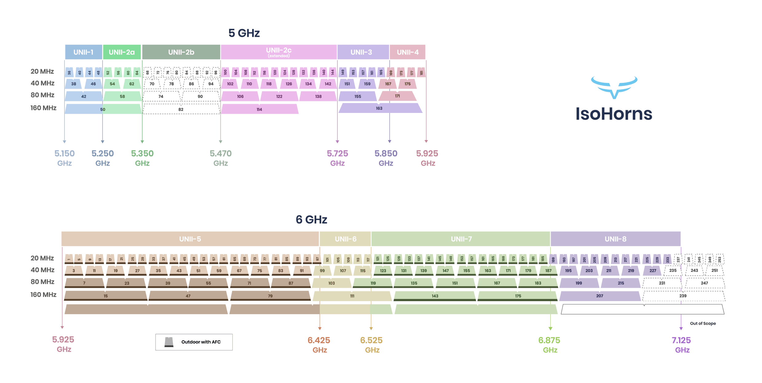Click 5 GHz 160 MHz channel 163 block

380,108
